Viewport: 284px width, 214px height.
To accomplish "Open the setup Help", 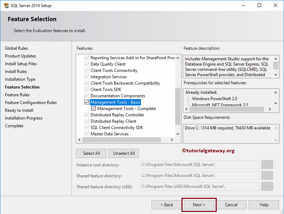I will [264, 204].
